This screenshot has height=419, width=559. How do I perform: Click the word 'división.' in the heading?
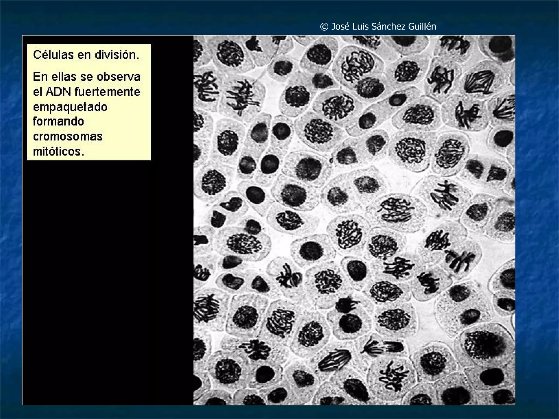117,55
